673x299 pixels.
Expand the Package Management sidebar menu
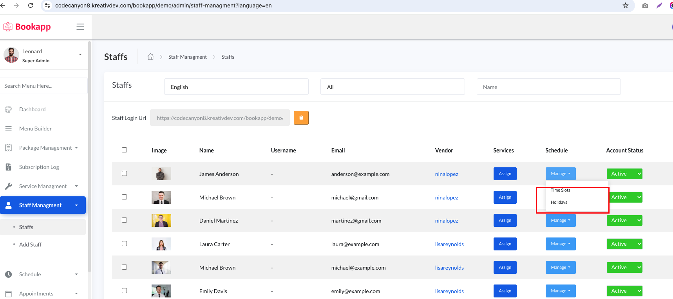coord(45,148)
